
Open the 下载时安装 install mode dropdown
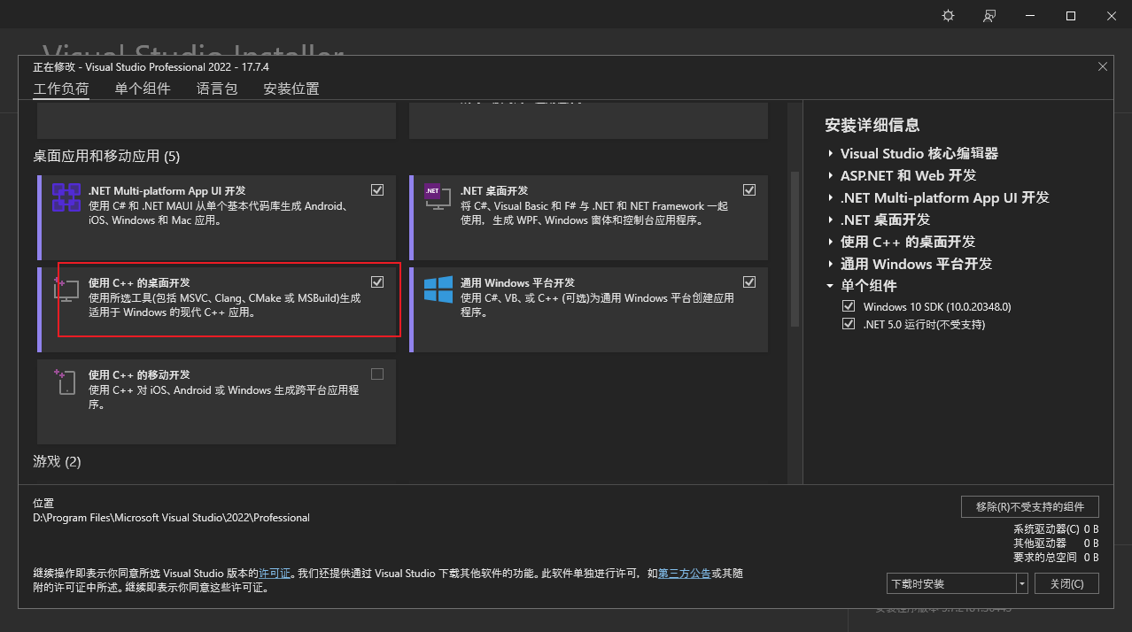pos(1022,583)
